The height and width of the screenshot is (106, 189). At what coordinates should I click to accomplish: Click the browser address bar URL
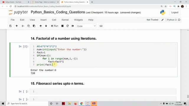click(x=44, y=6)
